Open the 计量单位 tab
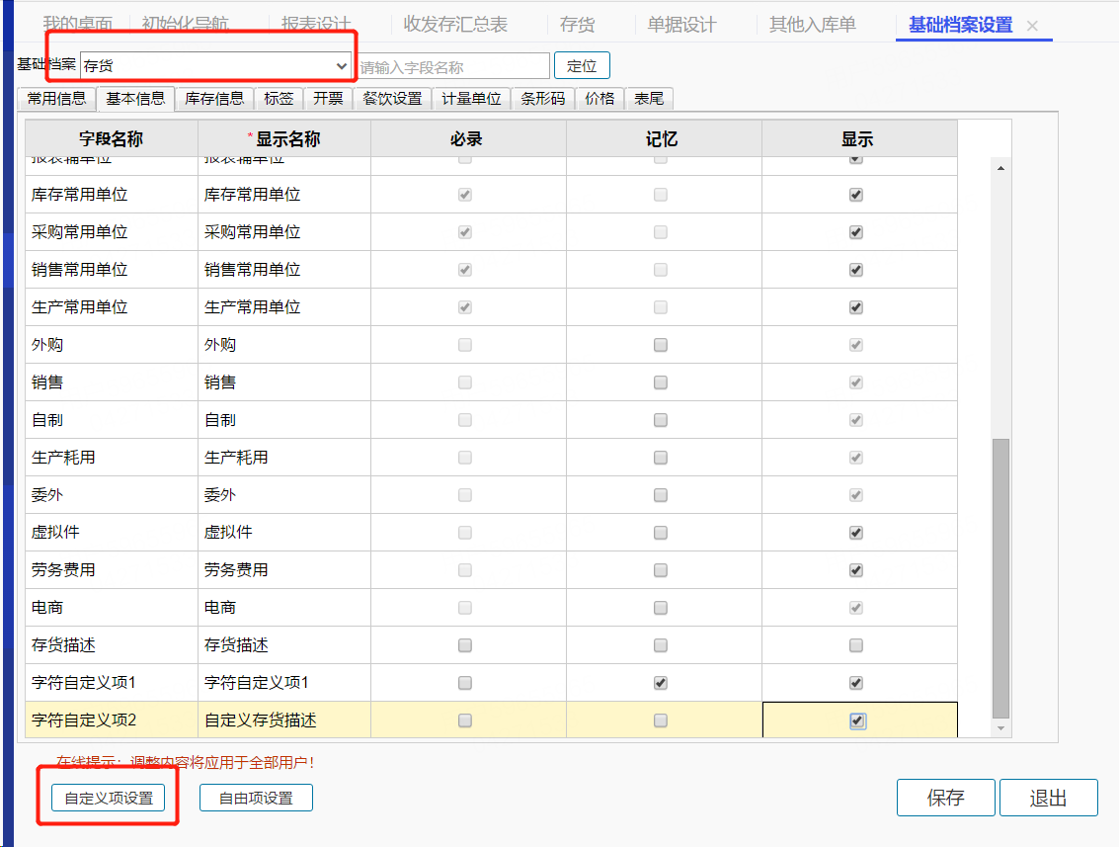The width and height of the screenshot is (1119, 847). (472, 98)
